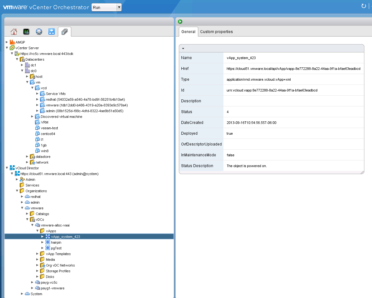This screenshot has width=372, height=298.
Task: Expand the dc1 datacenter node
Action: click(x=22, y=65)
